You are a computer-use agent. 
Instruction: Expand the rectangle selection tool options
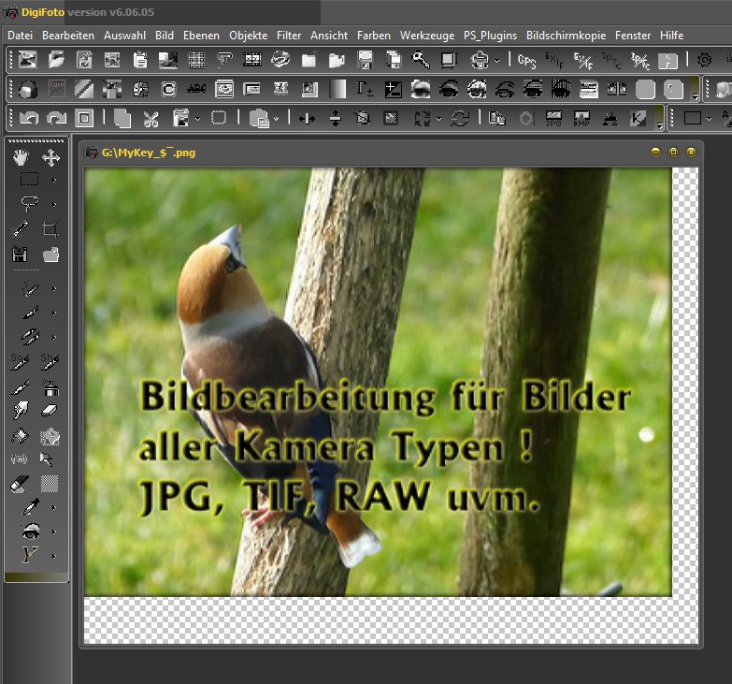pyautogui.click(x=54, y=180)
